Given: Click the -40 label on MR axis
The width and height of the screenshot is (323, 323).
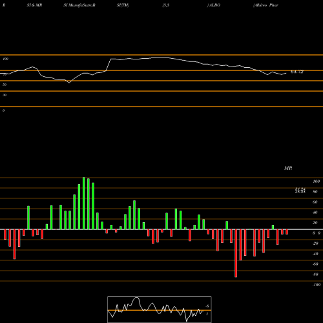Looking at the screenshot, I should click(315, 254).
